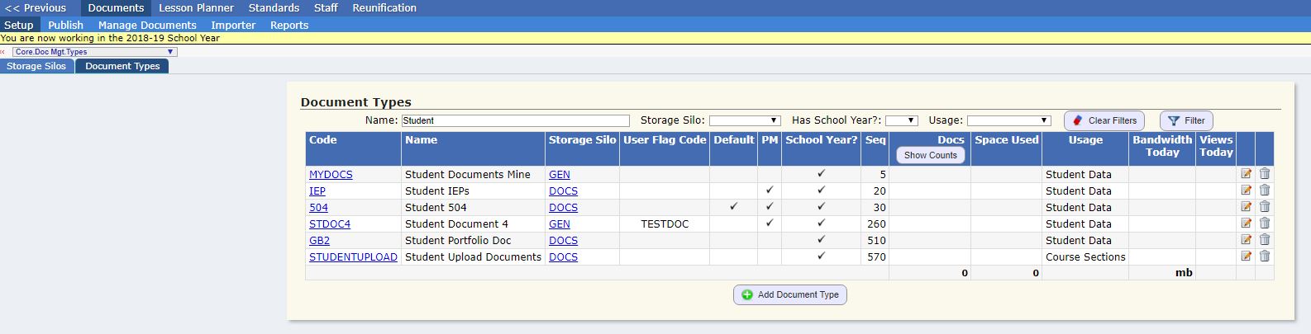Image resolution: width=1311 pixels, height=334 pixels.
Task: Open the Importer submenu
Action: [x=233, y=25]
